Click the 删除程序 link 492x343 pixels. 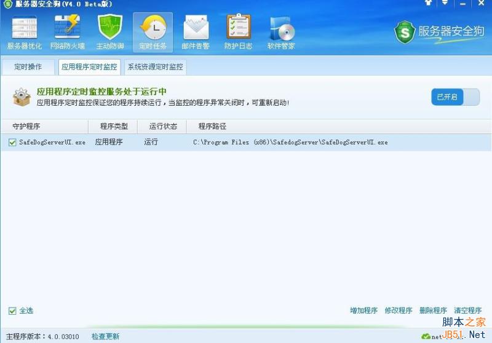[433, 310]
